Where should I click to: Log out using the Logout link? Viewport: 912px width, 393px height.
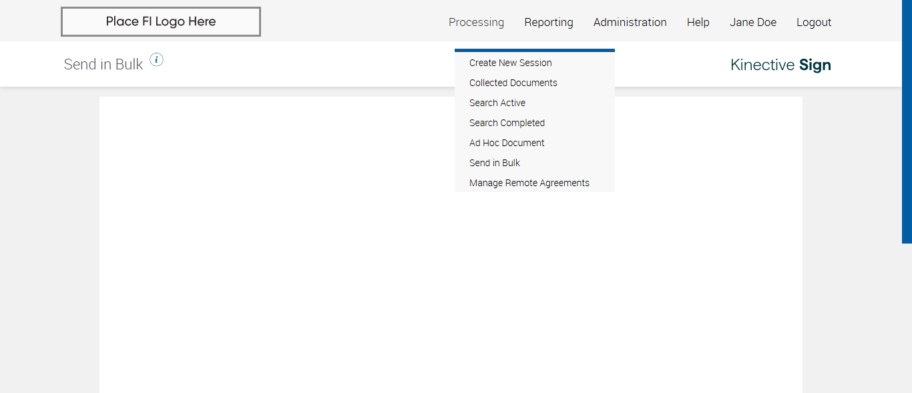[813, 22]
